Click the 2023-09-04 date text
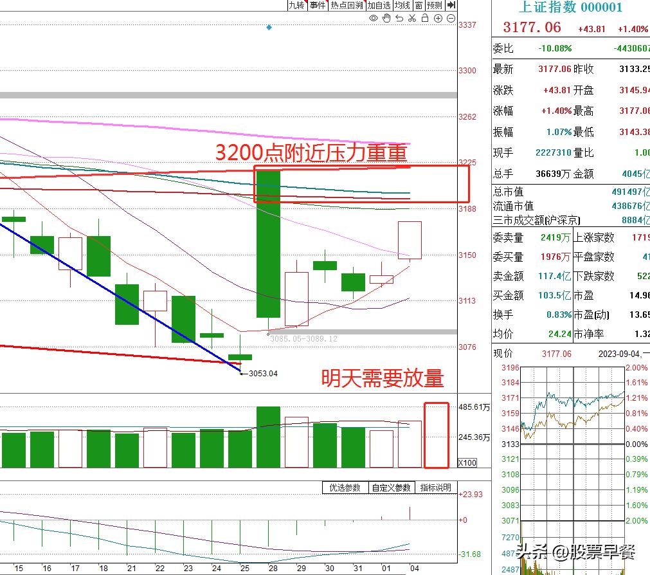The height and width of the screenshot is (575, 650). point(619,354)
